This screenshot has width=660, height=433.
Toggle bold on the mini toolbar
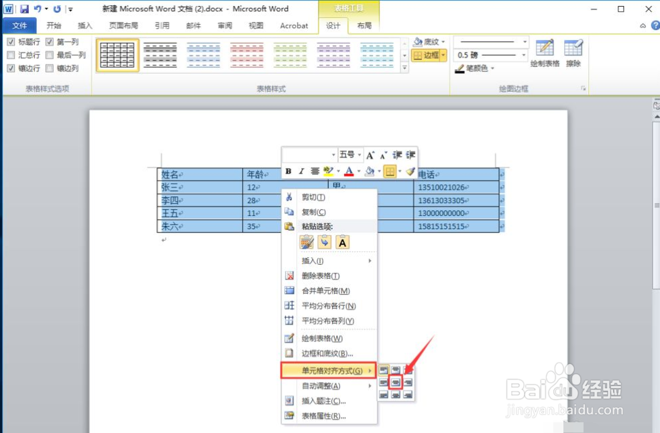(288, 171)
